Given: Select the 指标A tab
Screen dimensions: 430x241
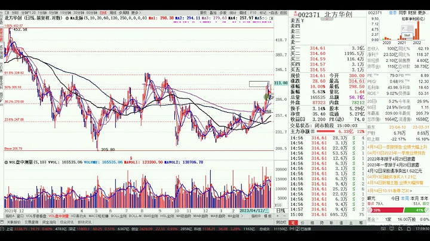Looking at the screenshot, I should point(10,216).
